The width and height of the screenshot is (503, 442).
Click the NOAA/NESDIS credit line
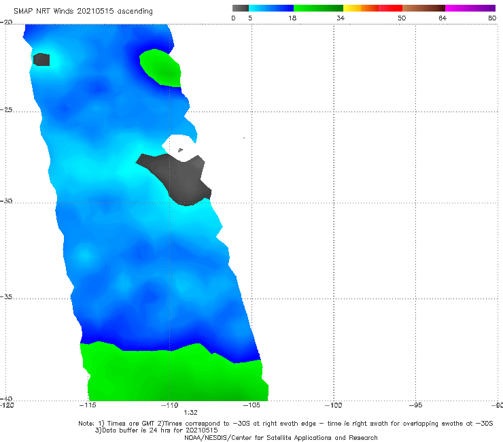click(x=281, y=437)
